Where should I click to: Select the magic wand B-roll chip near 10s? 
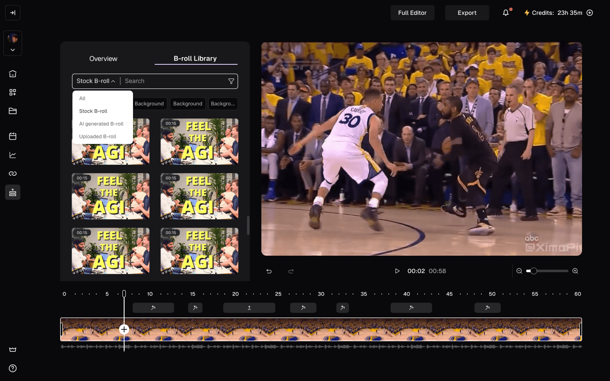click(x=153, y=308)
